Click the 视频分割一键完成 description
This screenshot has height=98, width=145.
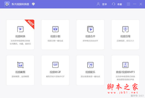click(55, 41)
